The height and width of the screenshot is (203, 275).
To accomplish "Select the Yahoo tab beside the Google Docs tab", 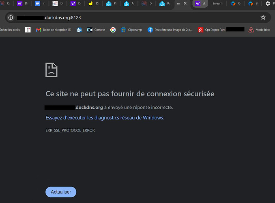I will [x=22, y=3].
